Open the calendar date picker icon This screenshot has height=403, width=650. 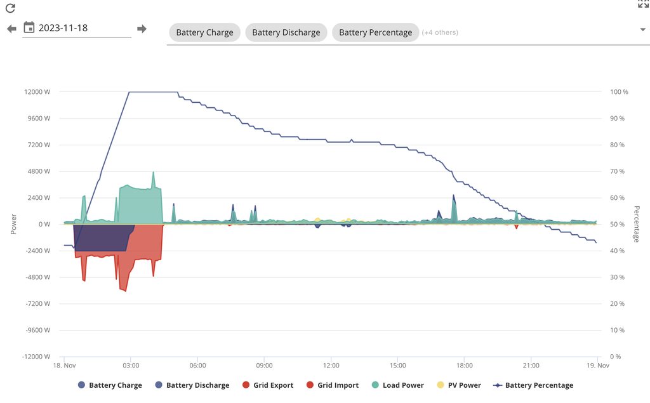(x=29, y=27)
